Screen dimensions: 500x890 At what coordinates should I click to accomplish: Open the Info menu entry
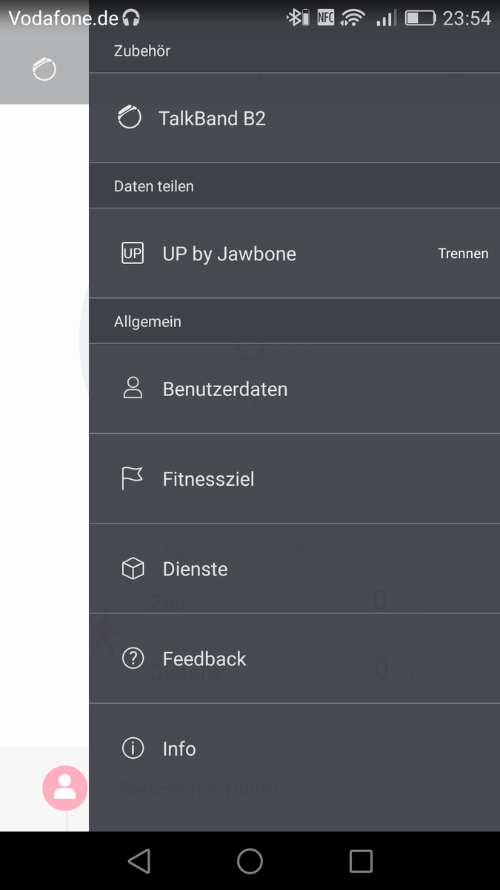click(179, 748)
